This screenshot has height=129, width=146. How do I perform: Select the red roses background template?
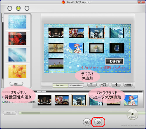click(x=18, y=38)
